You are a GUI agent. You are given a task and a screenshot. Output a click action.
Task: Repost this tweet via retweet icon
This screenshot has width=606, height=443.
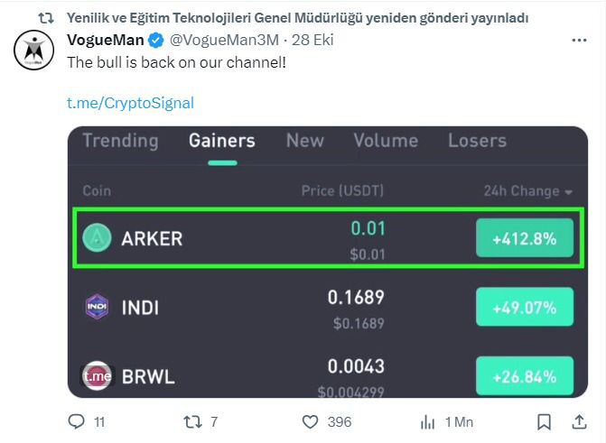point(191,421)
